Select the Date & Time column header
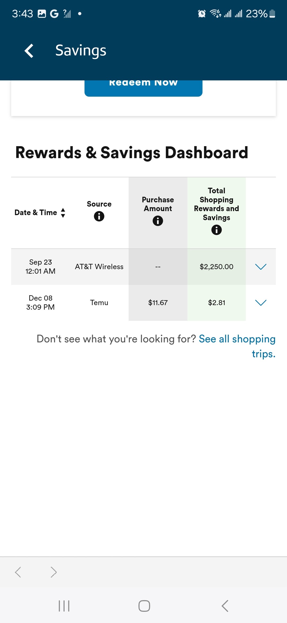 36,212
